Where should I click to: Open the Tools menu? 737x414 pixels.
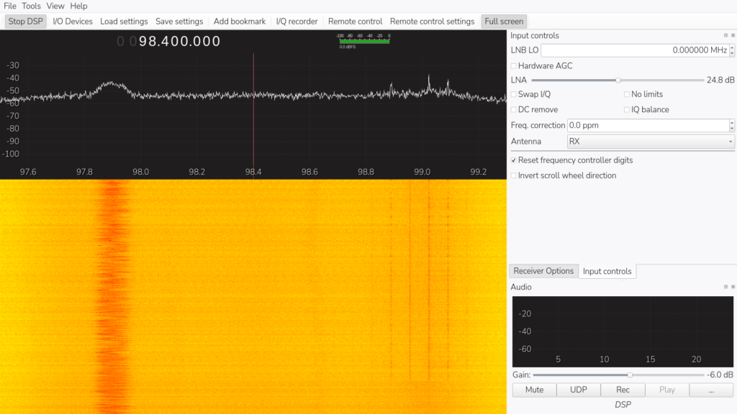coord(31,6)
